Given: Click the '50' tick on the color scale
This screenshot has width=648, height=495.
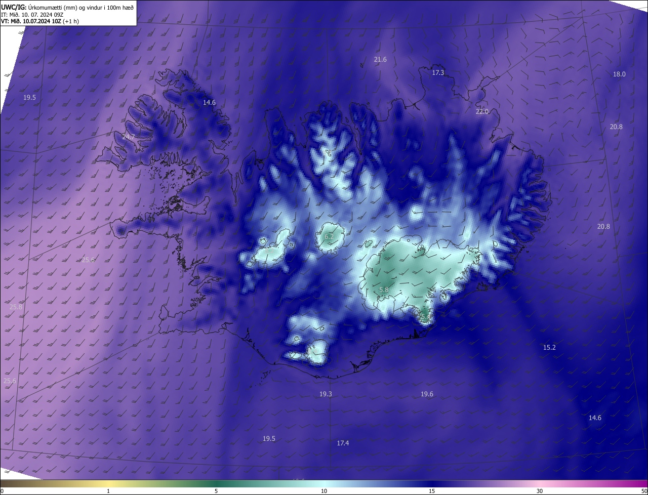Looking at the screenshot, I should click(644, 491).
